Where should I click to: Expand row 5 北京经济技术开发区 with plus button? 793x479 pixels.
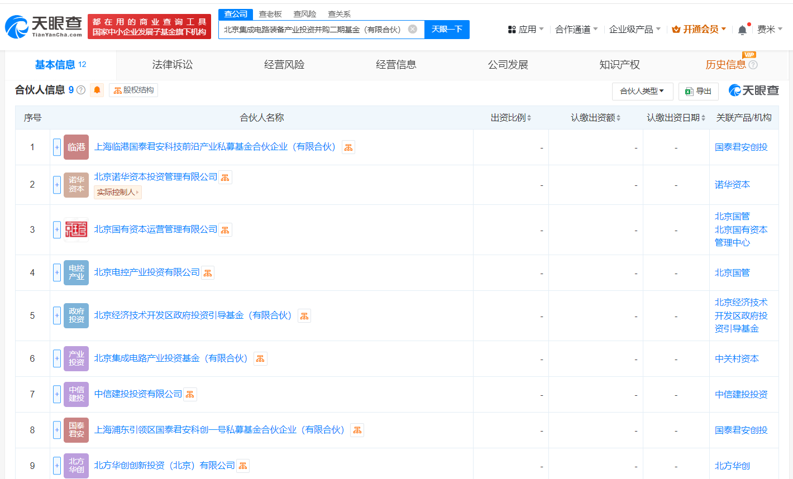click(x=57, y=315)
